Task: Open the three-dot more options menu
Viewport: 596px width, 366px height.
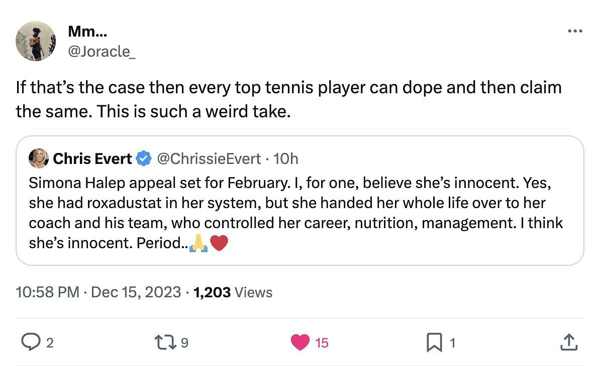Action: 574,31
